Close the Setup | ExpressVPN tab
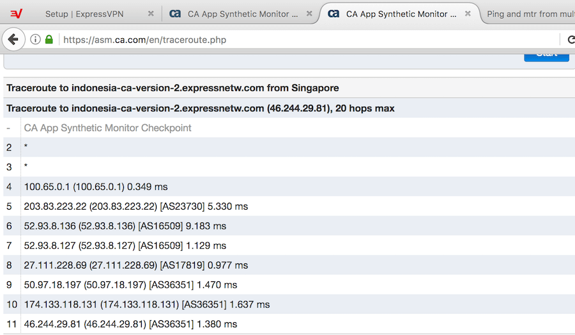The height and width of the screenshot is (335, 575). pos(151,13)
